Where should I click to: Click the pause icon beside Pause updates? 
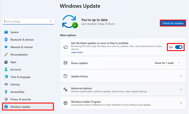pyautogui.click(x=66, y=63)
